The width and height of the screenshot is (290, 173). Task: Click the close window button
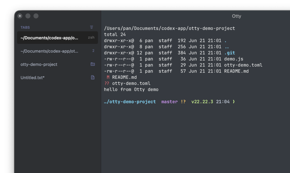20,16
